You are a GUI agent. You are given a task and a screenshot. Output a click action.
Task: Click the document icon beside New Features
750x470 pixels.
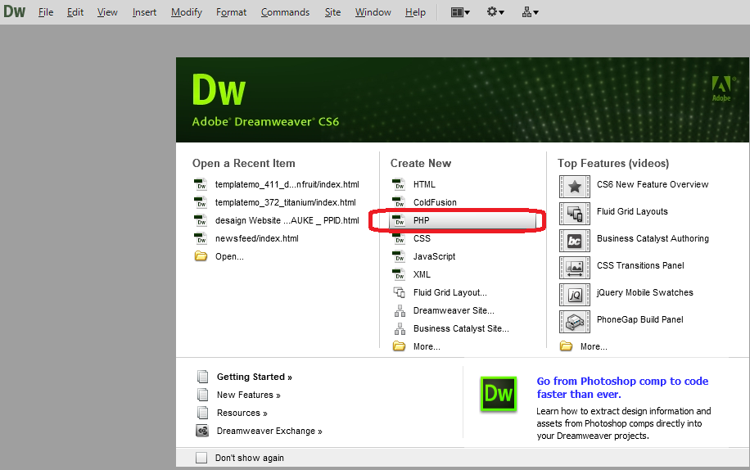[x=203, y=395]
